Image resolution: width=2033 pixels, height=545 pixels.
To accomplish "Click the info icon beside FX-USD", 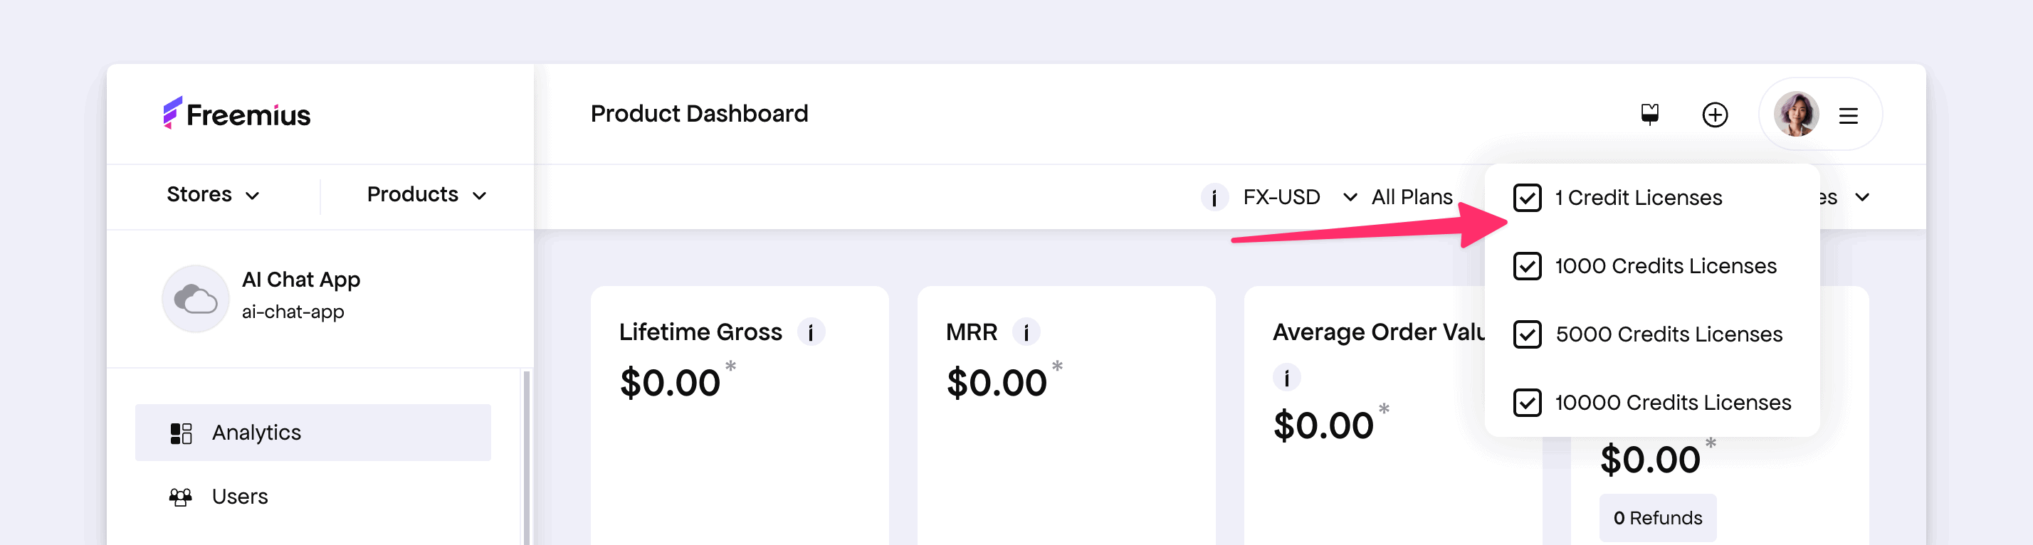I will tap(1214, 197).
